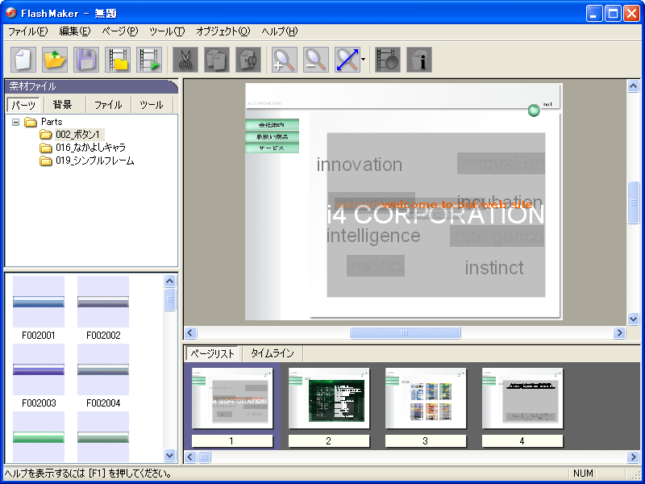
Task: Select the 019_シンプルフレーム folder
Action: pyautogui.click(x=94, y=161)
